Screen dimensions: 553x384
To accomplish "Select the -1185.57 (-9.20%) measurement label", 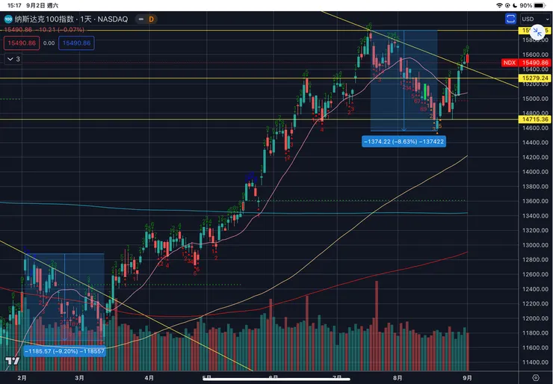I will click(54, 350).
